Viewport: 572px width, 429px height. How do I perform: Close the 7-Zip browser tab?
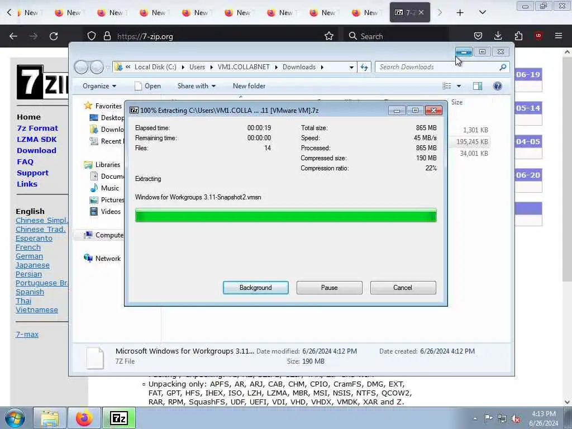point(421,12)
